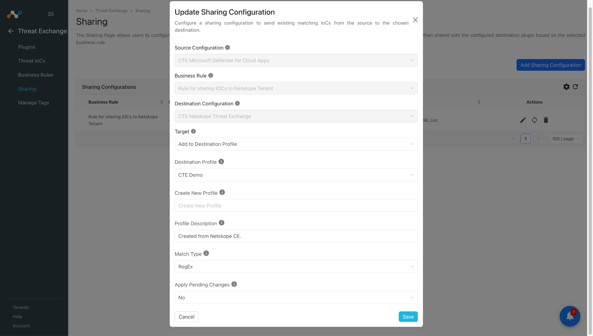Click the sync icon in Actions column
Screen dimensions: 593x336
point(535,120)
